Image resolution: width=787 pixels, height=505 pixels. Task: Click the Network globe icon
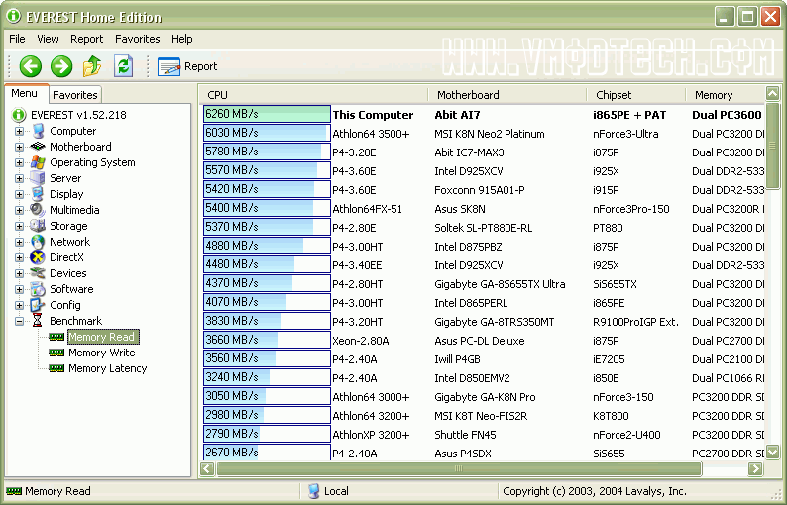point(38,242)
